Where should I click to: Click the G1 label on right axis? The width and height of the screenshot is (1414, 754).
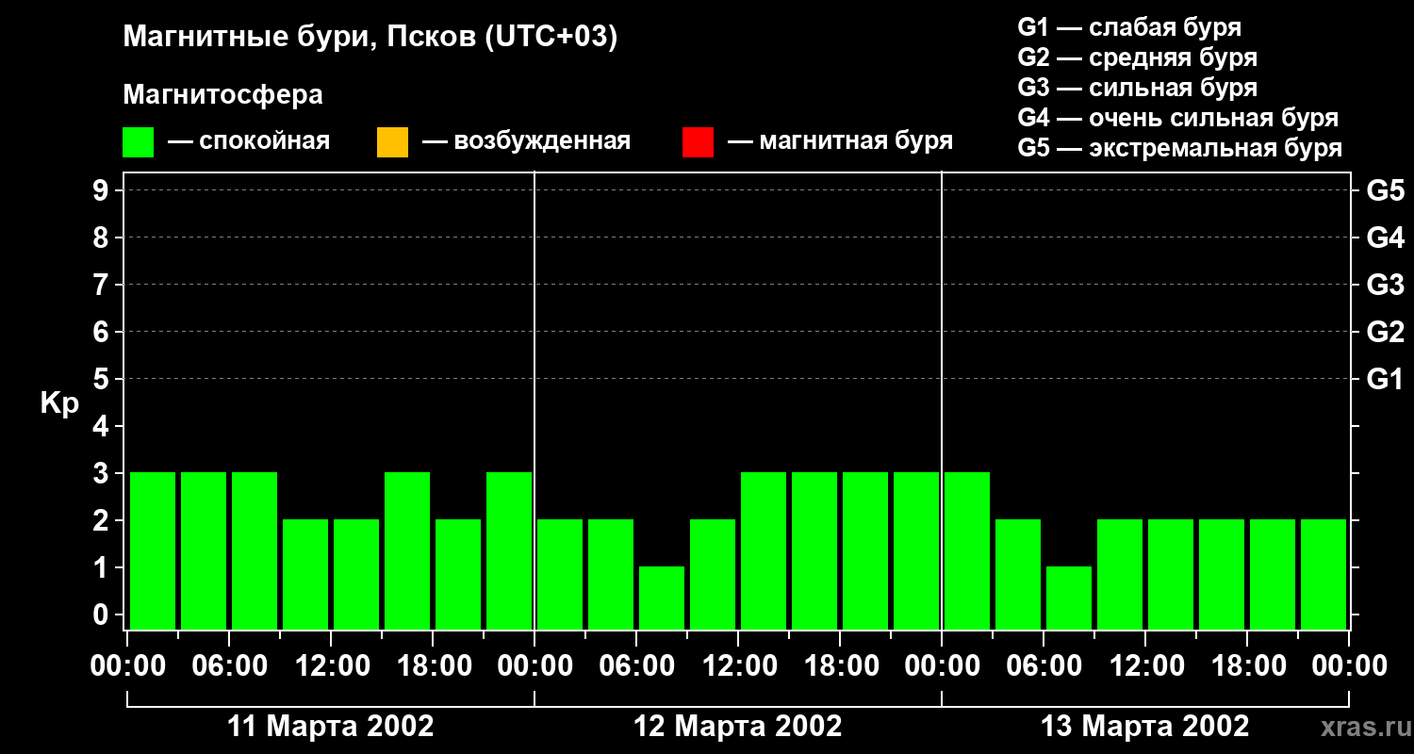click(1385, 380)
